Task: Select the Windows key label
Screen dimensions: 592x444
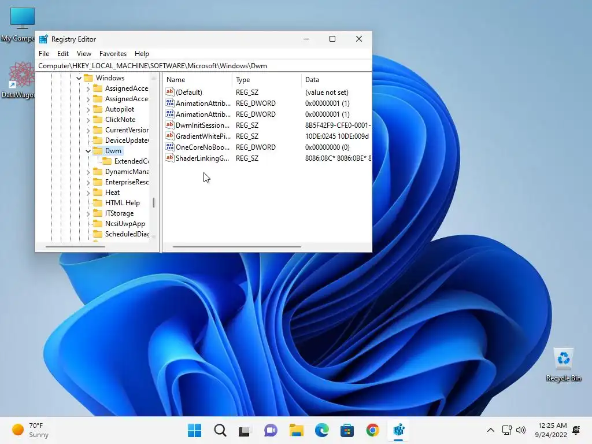Action: click(110, 78)
